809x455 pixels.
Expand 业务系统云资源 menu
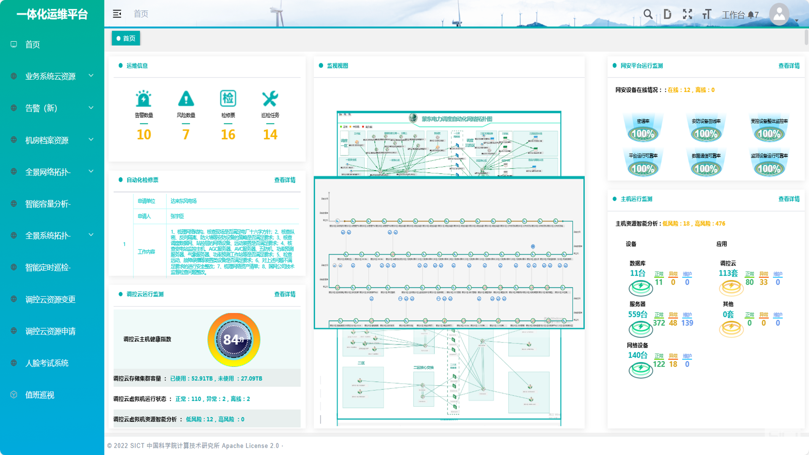[51, 76]
